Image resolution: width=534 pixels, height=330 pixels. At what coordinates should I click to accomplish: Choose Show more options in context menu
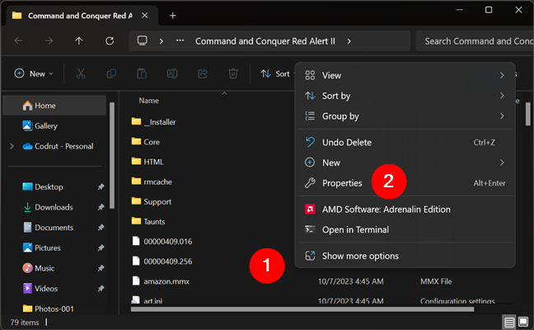360,256
